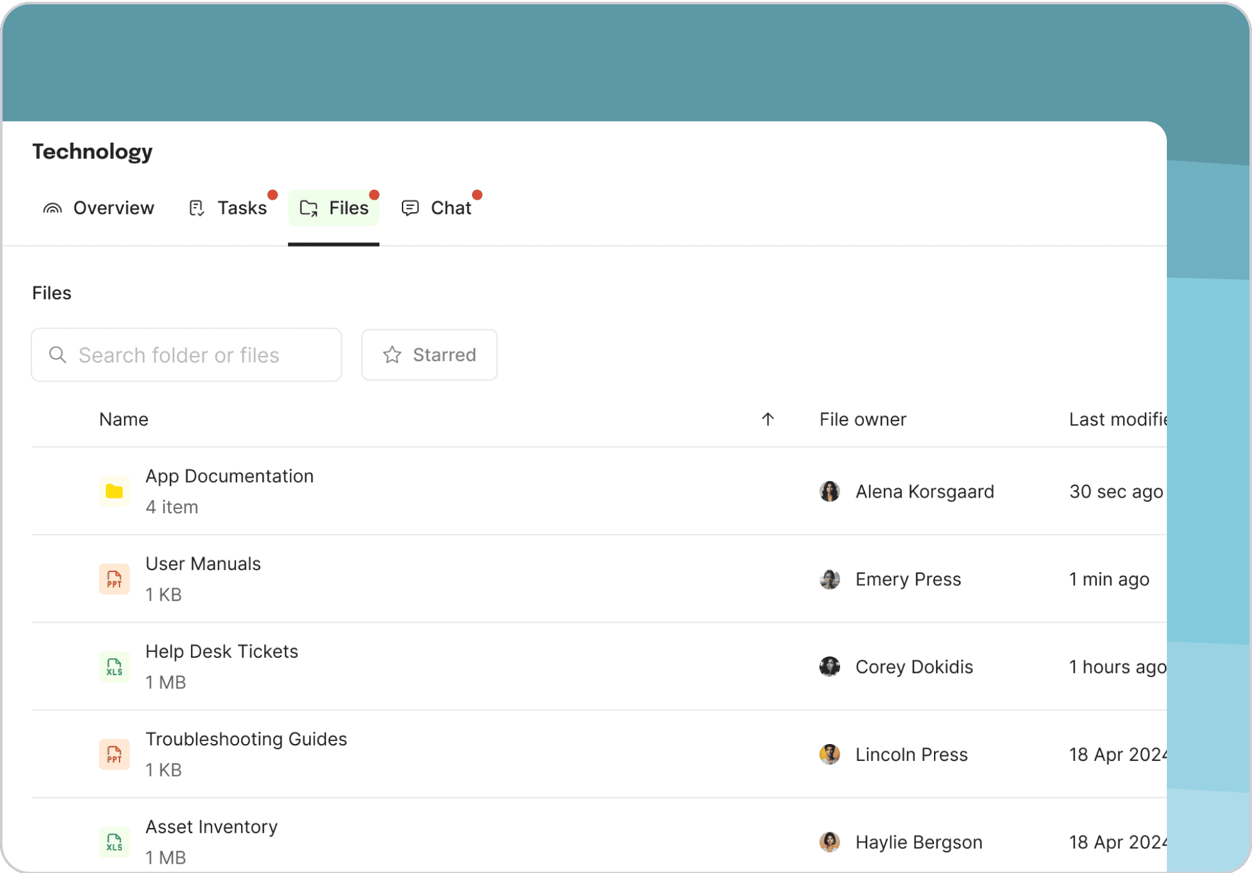Toggle the Starred files filter

coord(429,355)
